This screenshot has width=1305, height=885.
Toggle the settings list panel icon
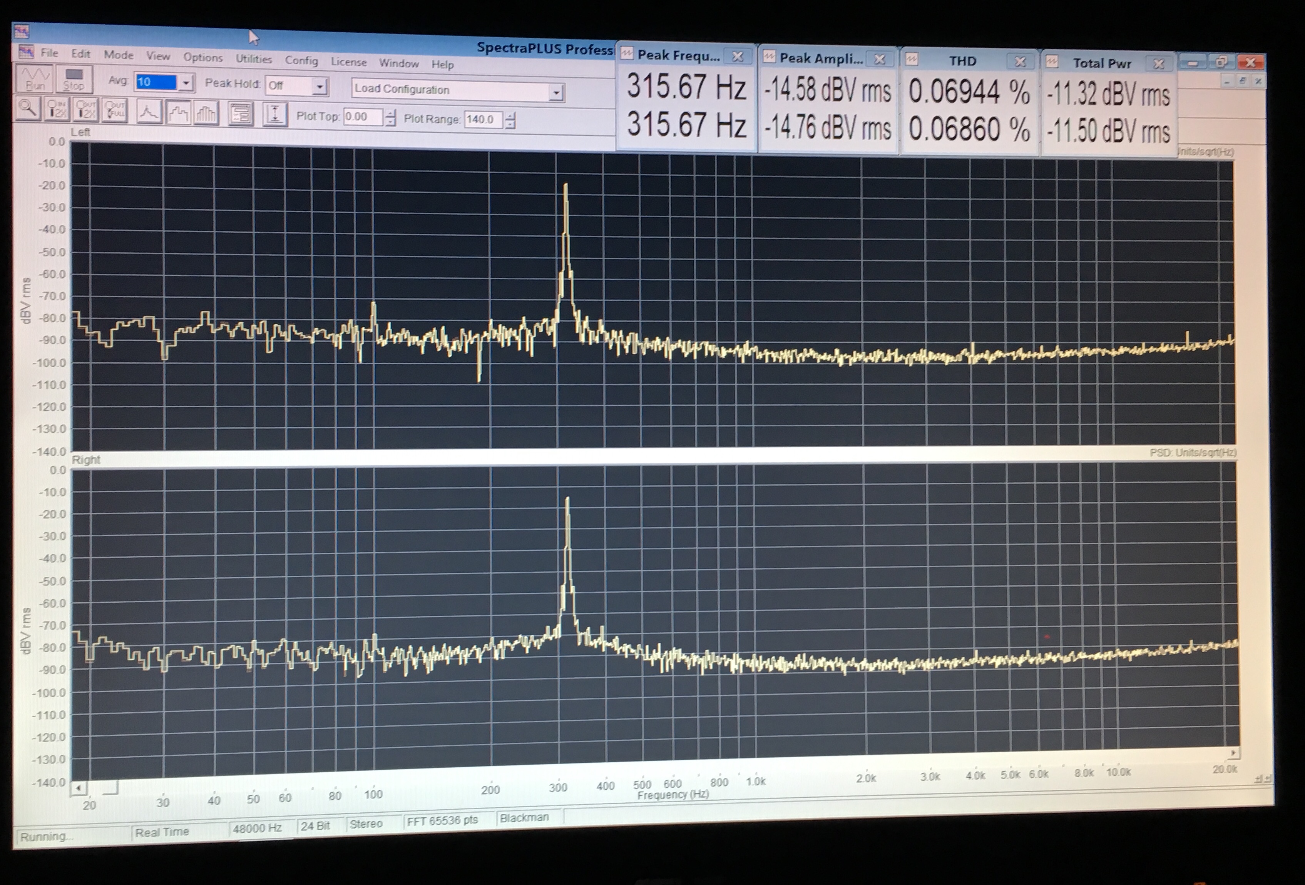241,115
